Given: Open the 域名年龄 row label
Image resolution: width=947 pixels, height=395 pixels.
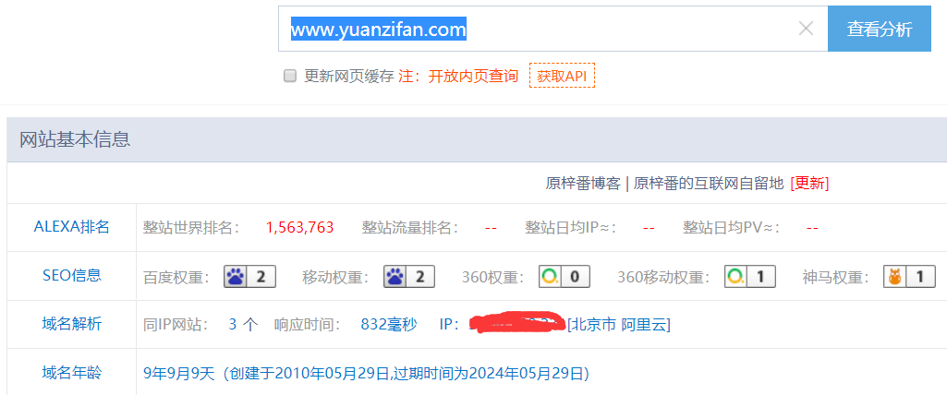Looking at the screenshot, I should [x=72, y=373].
